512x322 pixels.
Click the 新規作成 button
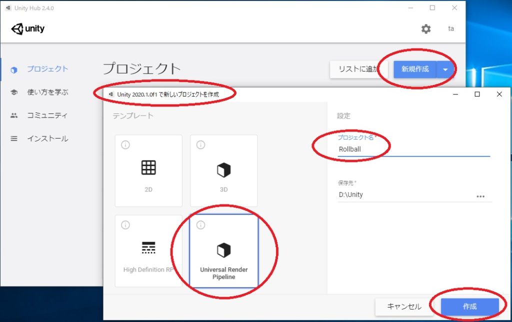pos(415,69)
